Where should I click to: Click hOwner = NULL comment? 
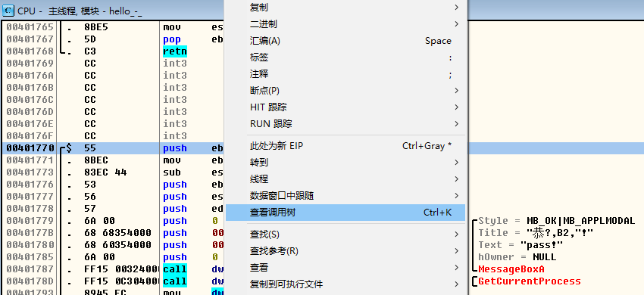tap(517, 257)
